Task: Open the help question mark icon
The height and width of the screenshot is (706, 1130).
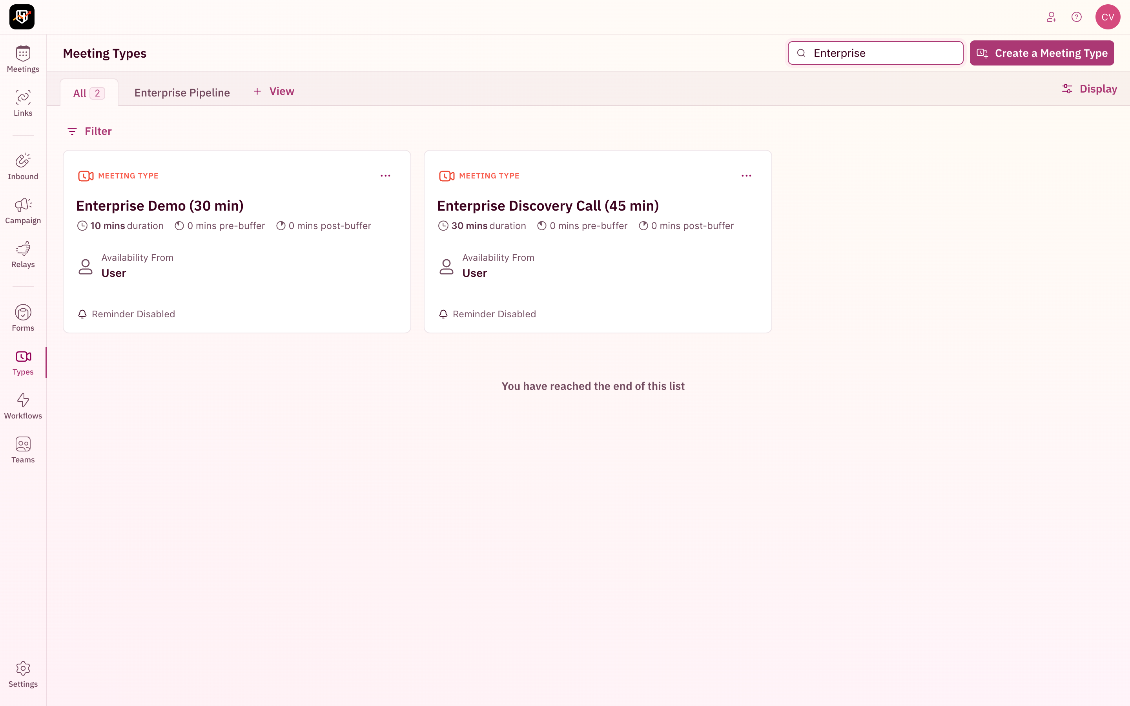Action: tap(1076, 17)
